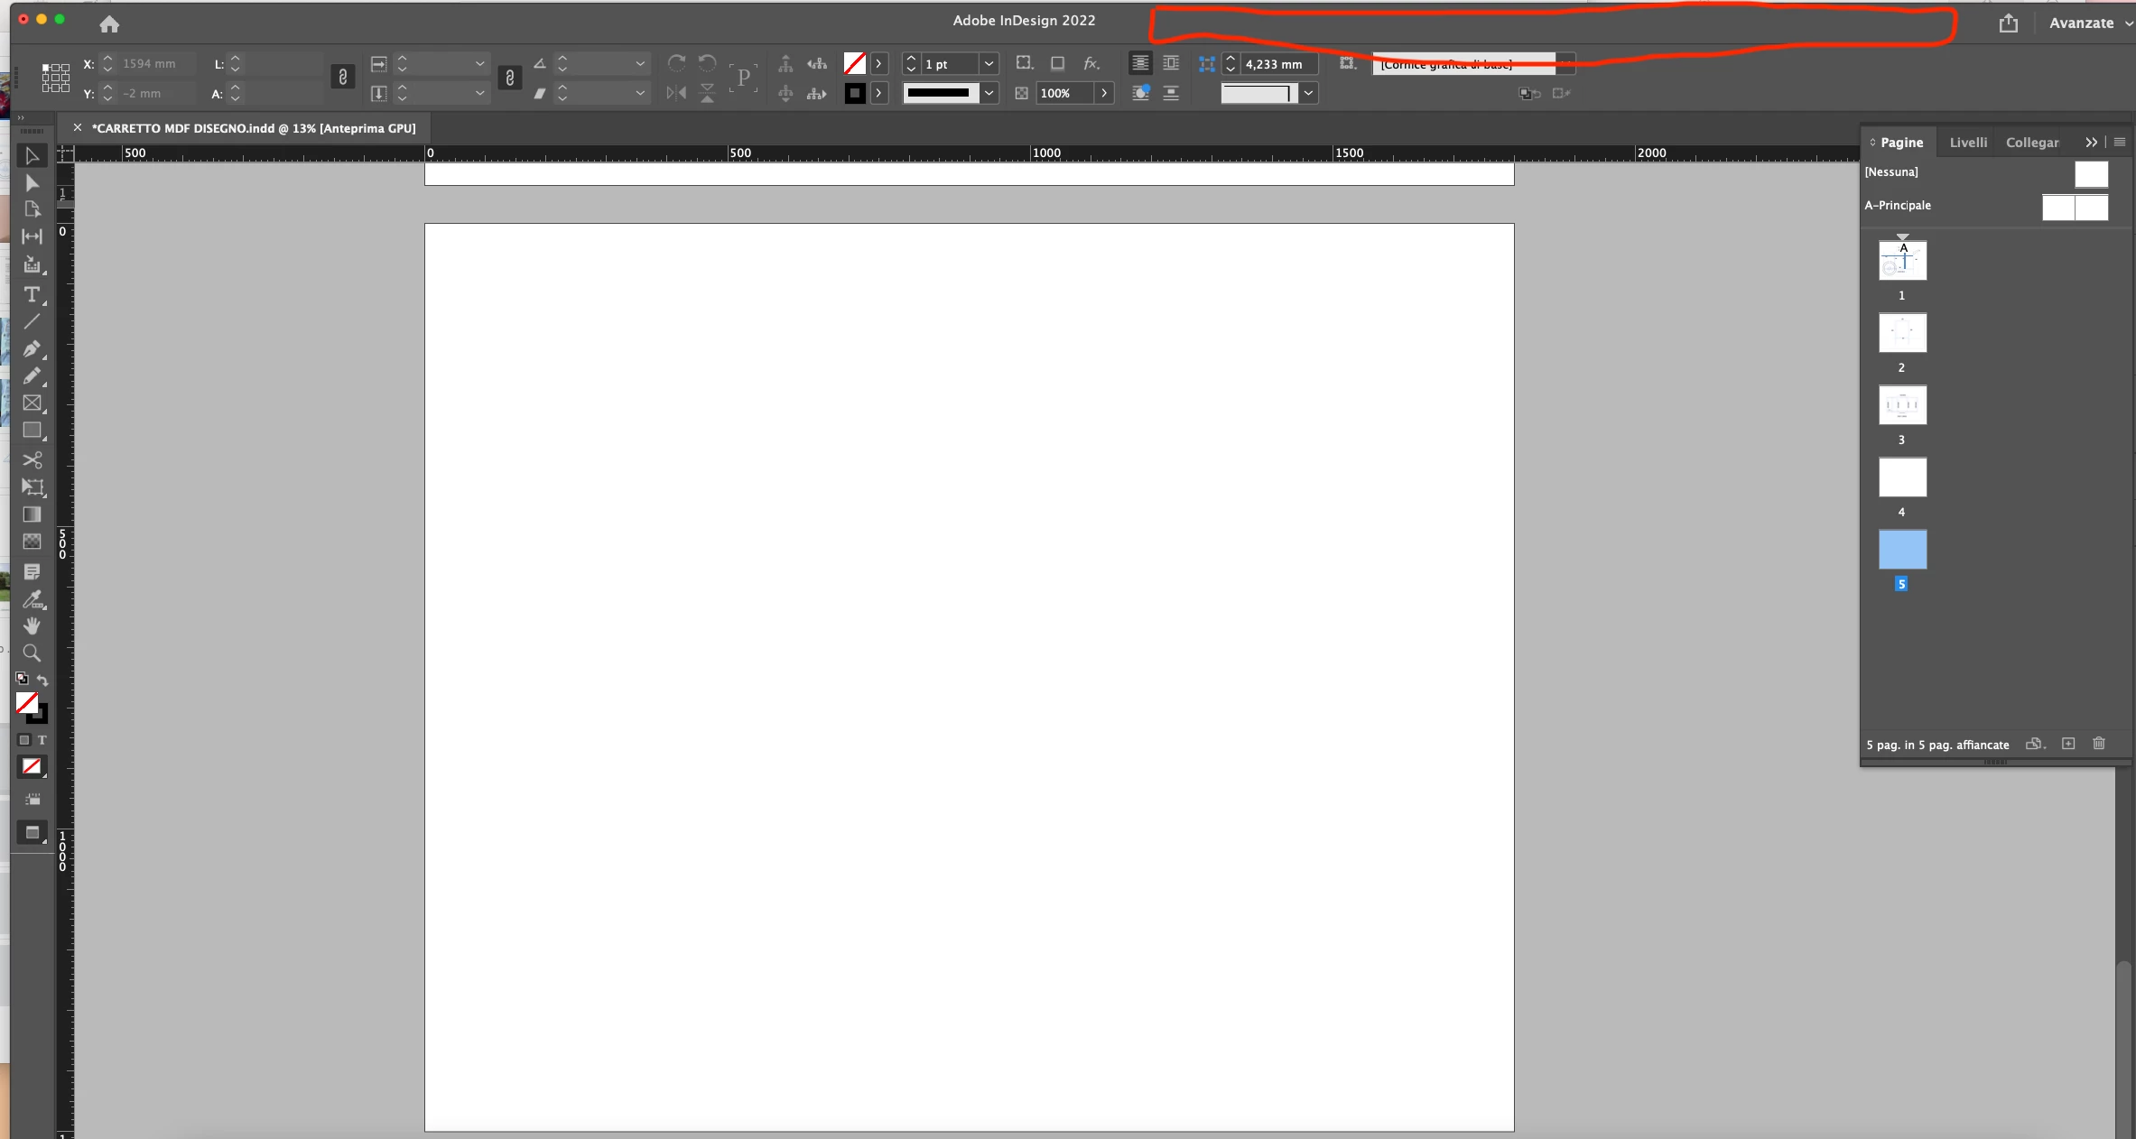Switch to the Livelli tab
The height and width of the screenshot is (1139, 2136).
[1967, 143]
